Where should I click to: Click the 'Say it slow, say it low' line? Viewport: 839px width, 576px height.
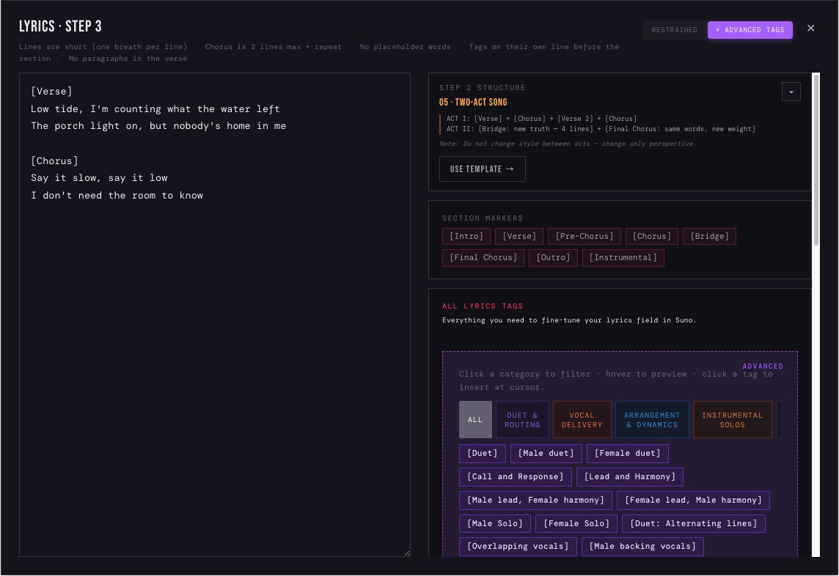click(x=99, y=178)
